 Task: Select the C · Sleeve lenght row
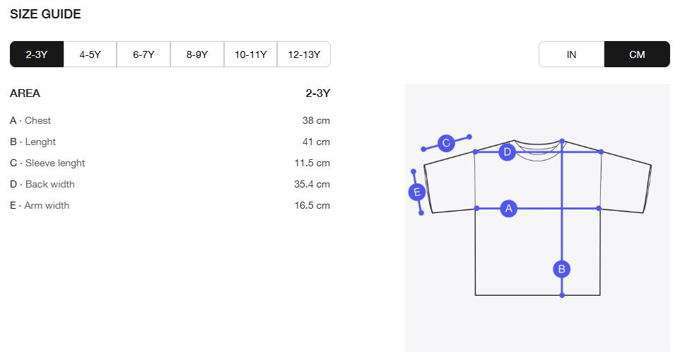pyautogui.click(x=170, y=163)
